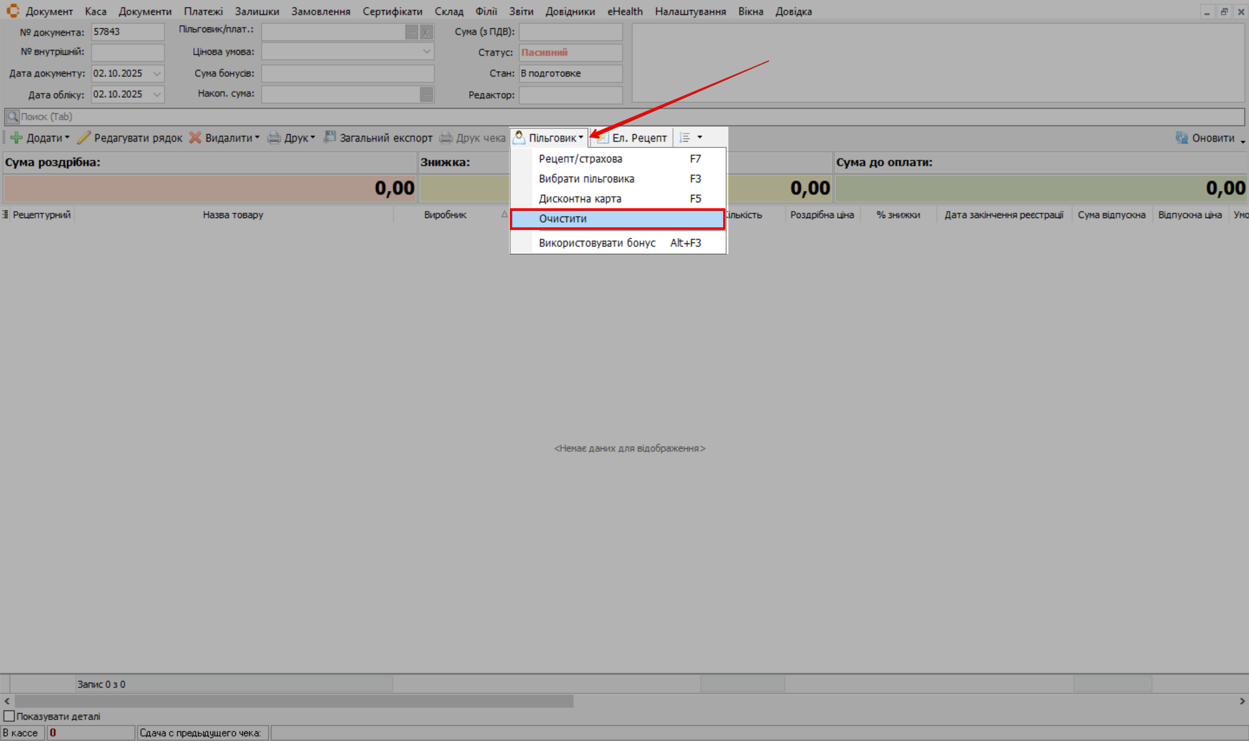Open the Дата обліку date dropdown
This screenshot has width=1249, height=741.
click(x=157, y=94)
